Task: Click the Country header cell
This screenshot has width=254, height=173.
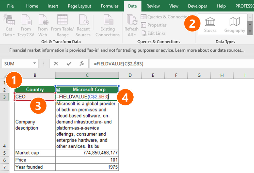Action: coord(35,90)
